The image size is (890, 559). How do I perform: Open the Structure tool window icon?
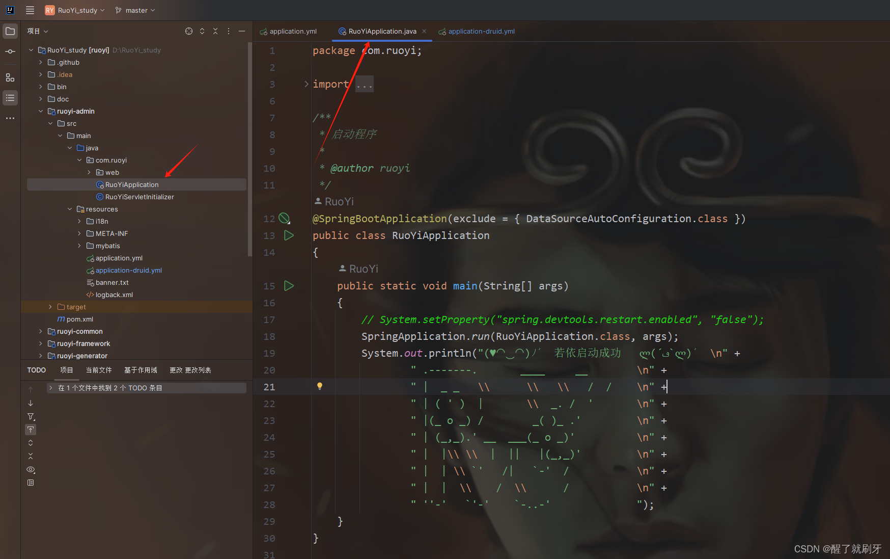click(10, 77)
